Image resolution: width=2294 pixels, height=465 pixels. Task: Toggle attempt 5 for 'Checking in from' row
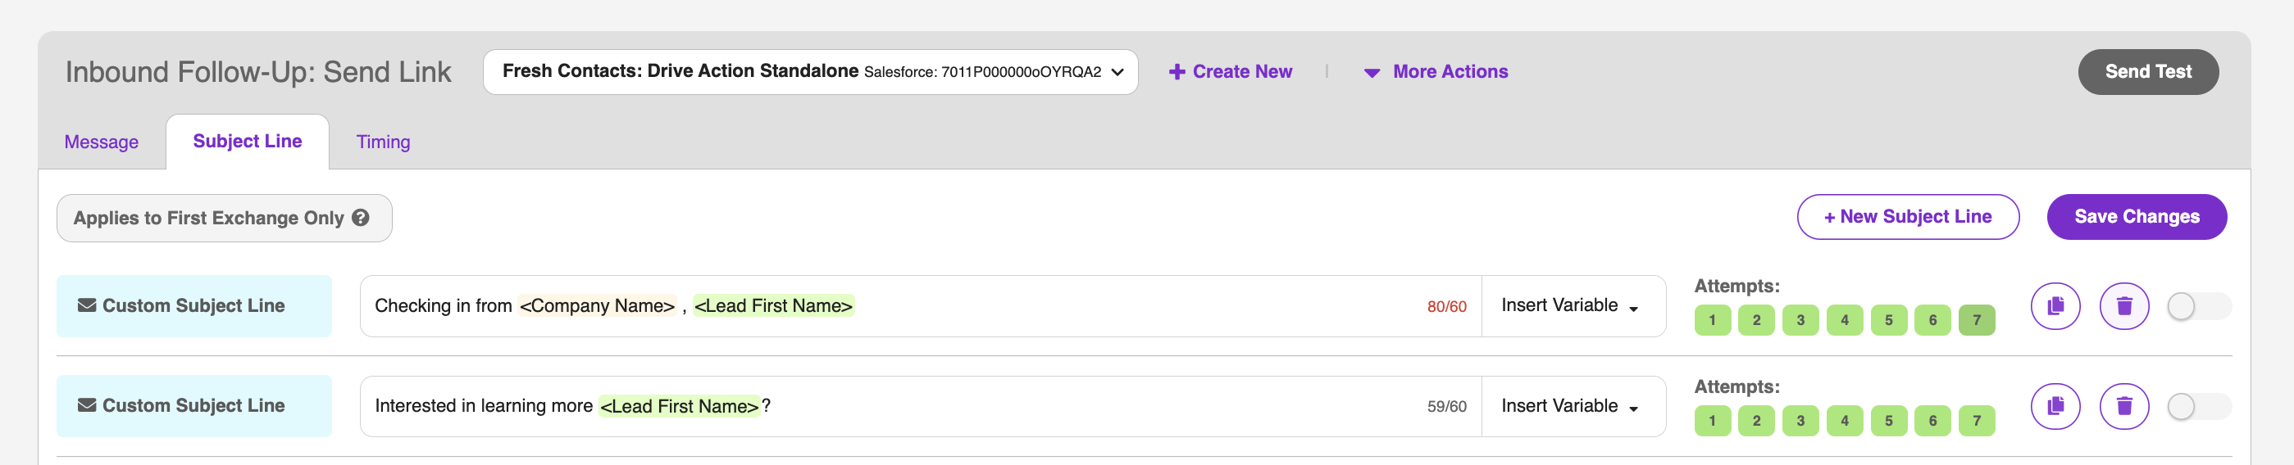[x=1888, y=320]
